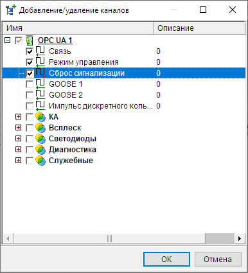248x273 pixels.
Task: Click the group icon beside Всплеск
Action: click(x=40, y=128)
